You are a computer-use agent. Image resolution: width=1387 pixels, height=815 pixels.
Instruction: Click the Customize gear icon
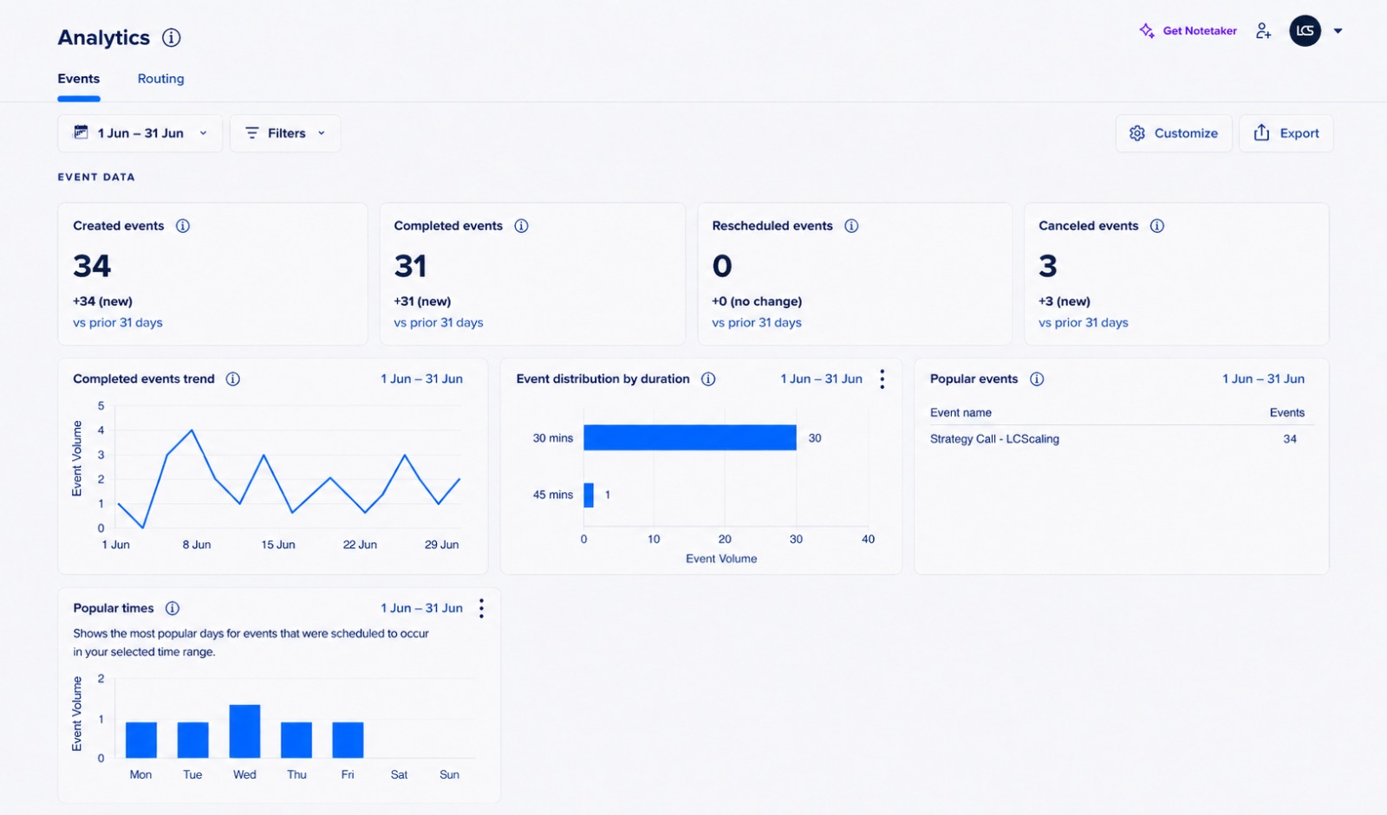(1137, 133)
